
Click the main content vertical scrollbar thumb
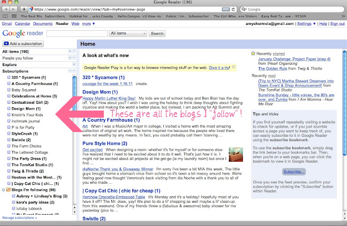tap(345, 103)
